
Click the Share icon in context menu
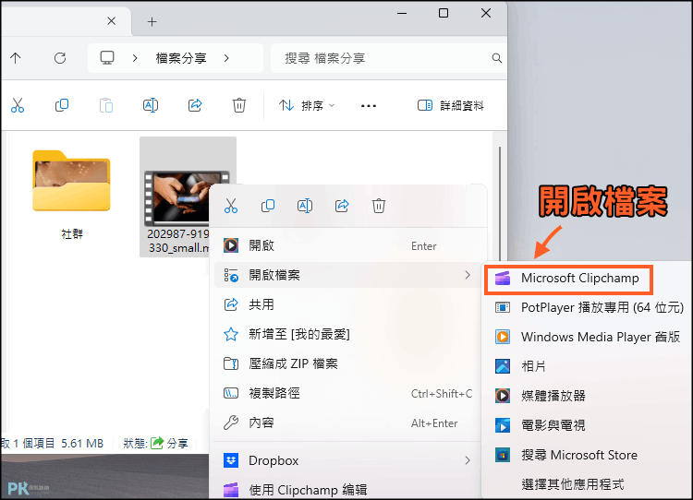pyautogui.click(x=342, y=206)
